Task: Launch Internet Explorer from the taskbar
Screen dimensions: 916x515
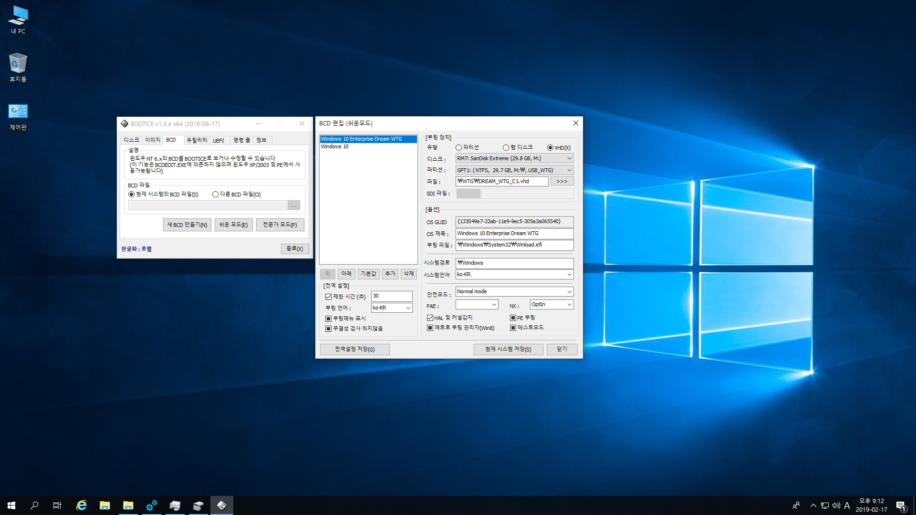Action: (82, 505)
